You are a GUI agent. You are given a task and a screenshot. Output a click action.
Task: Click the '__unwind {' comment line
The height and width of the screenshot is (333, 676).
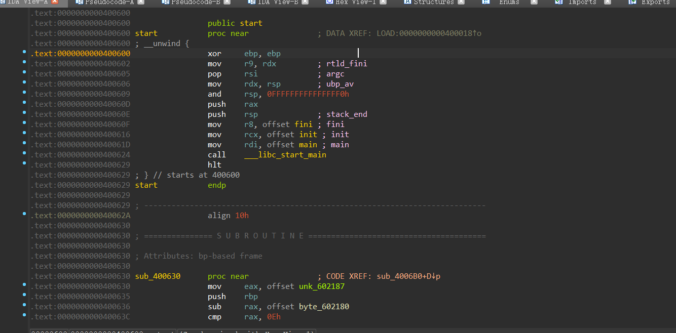point(162,44)
